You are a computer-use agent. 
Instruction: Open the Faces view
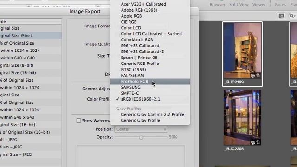(x=280, y=4)
